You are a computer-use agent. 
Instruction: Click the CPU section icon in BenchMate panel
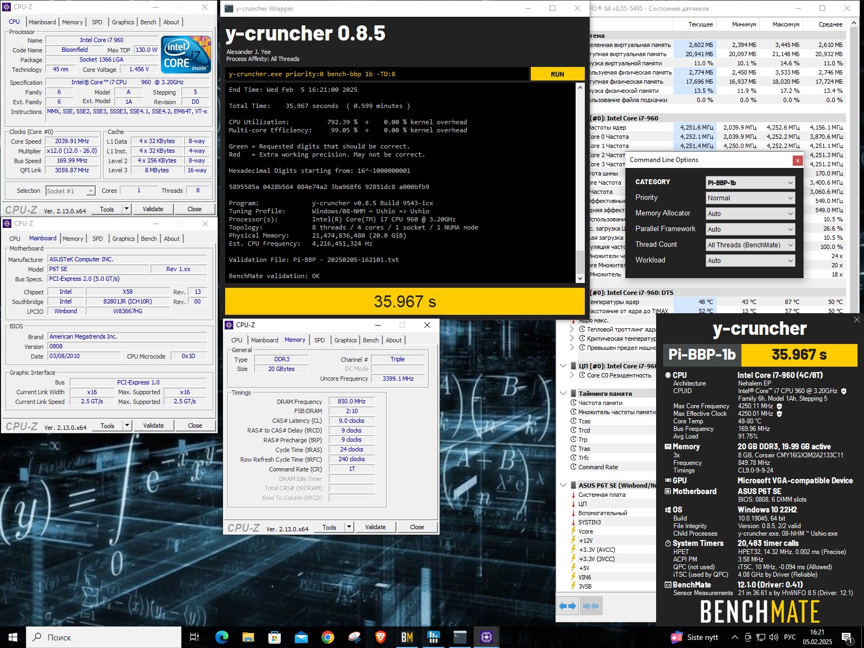(x=668, y=375)
